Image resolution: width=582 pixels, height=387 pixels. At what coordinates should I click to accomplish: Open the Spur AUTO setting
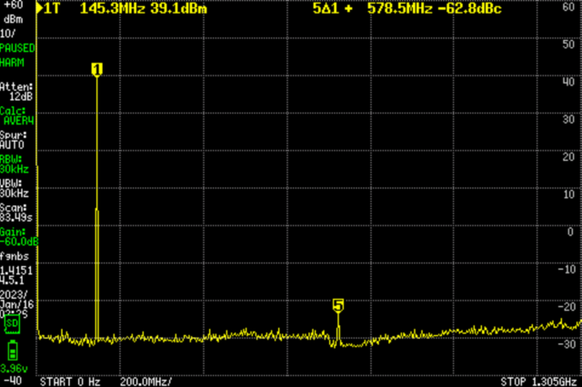(x=14, y=140)
